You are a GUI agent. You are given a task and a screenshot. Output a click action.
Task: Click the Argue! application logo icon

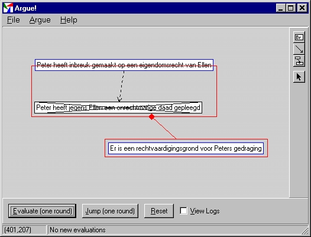tap(8, 8)
